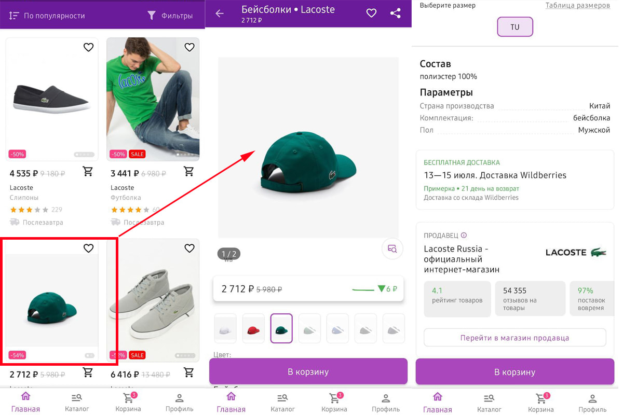Add 3 441 ₽ T-shirt to cart
Screen dimensions: 623x415
click(x=189, y=172)
